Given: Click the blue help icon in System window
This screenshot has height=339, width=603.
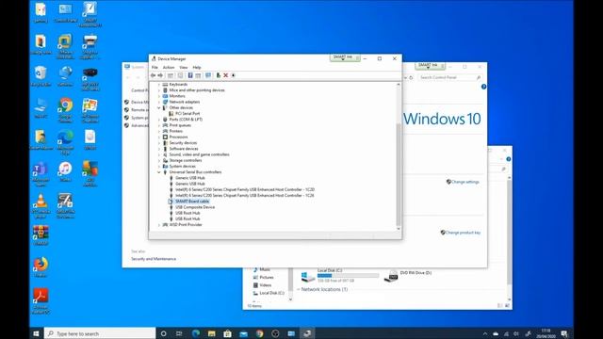Looking at the screenshot, I should click(x=483, y=87).
